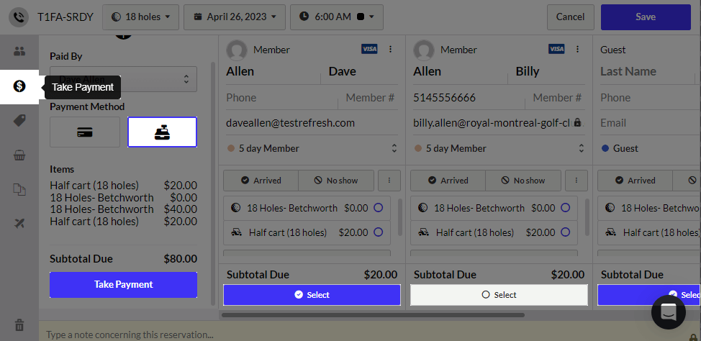Change the Guest player type dropdown
Viewport: 701px width, 341px height.
pos(651,148)
